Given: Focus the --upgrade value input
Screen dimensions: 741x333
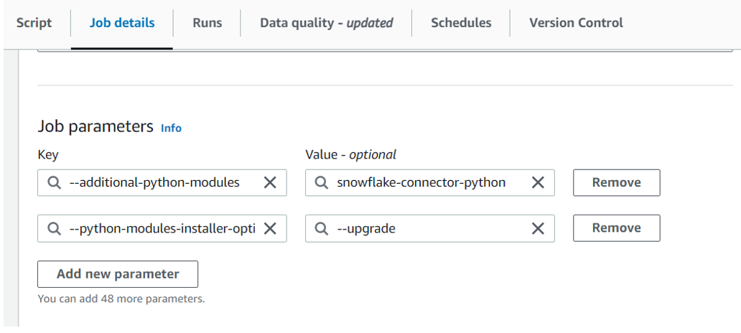Looking at the screenshot, I should pyautogui.click(x=429, y=229).
